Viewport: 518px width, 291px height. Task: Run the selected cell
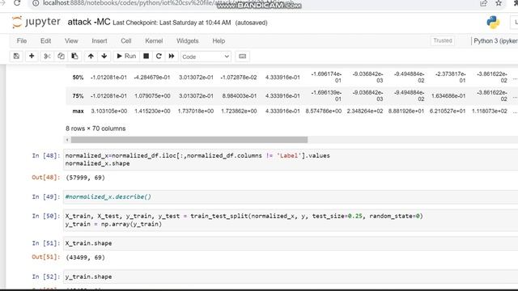[x=126, y=56]
